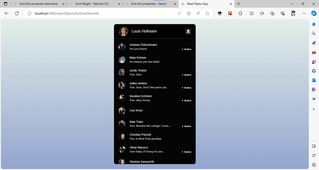Click the sidebar search magnifier icon
The image size is (319, 170).
[314, 33]
